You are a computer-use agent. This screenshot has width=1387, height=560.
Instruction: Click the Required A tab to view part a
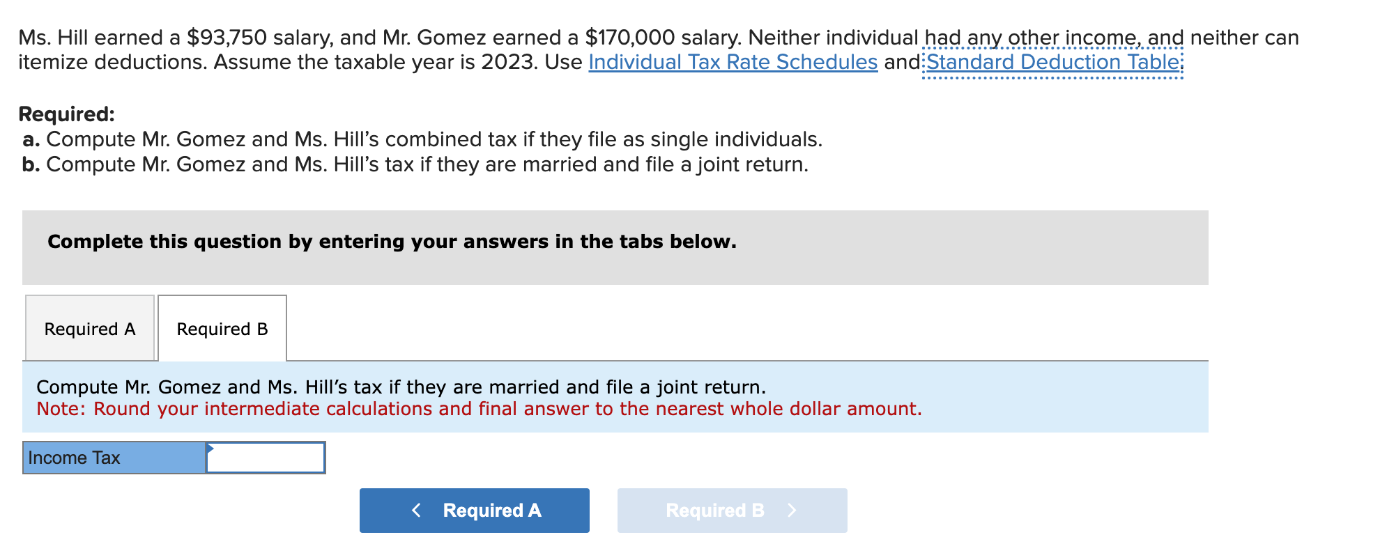pos(89,327)
